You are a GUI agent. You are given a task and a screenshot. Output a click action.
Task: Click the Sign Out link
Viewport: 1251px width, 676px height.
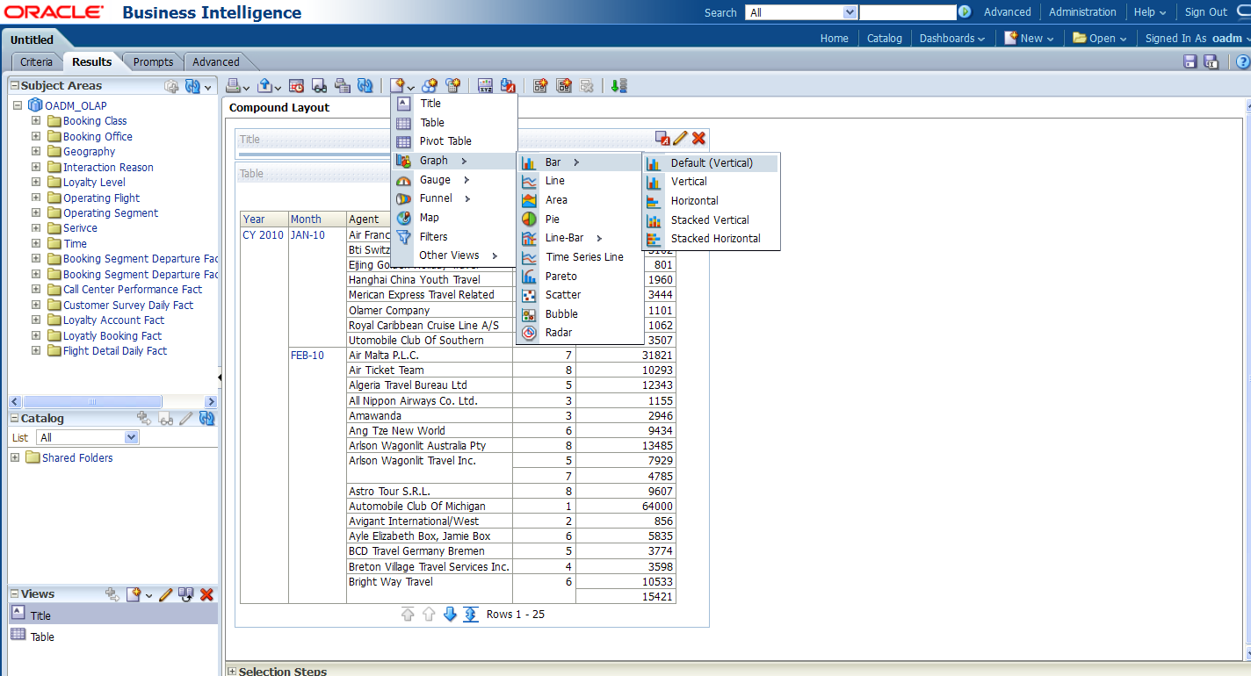point(1205,12)
